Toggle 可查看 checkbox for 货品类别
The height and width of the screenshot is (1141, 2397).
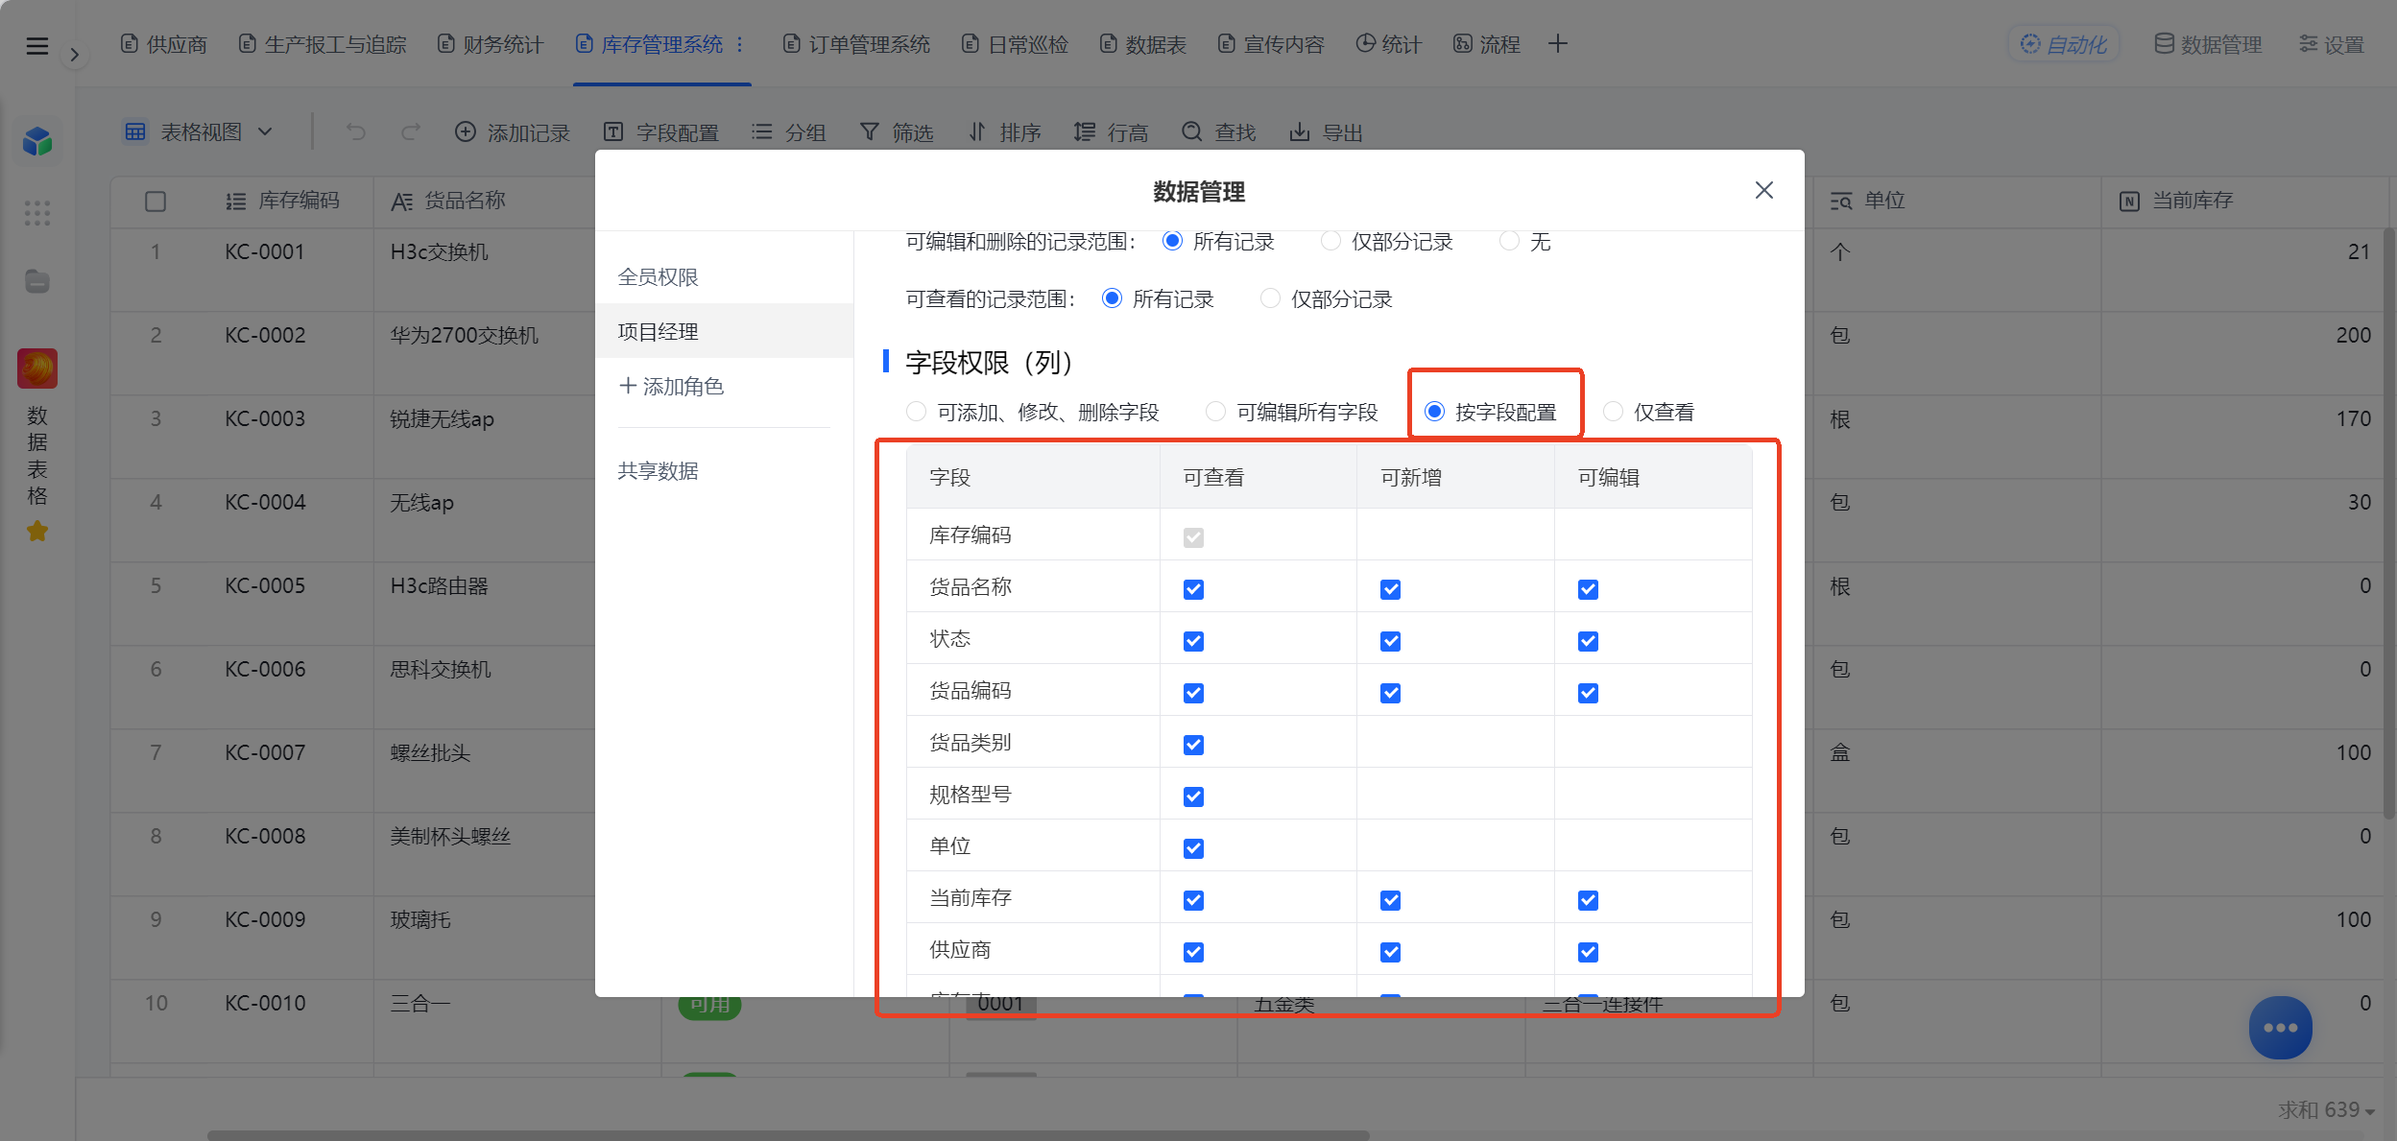tap(1193, 745)
